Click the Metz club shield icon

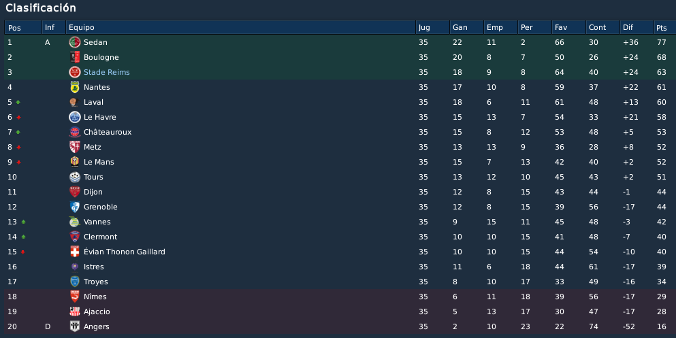[75, 147]
